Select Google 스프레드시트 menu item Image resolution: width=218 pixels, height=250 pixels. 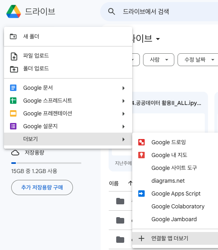tap(68, 101)
